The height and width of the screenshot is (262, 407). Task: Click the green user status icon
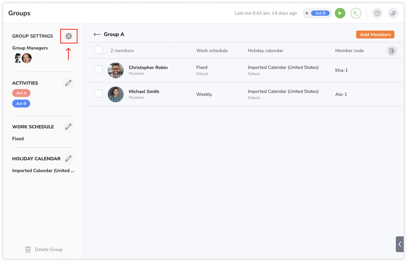click(356, 13)
